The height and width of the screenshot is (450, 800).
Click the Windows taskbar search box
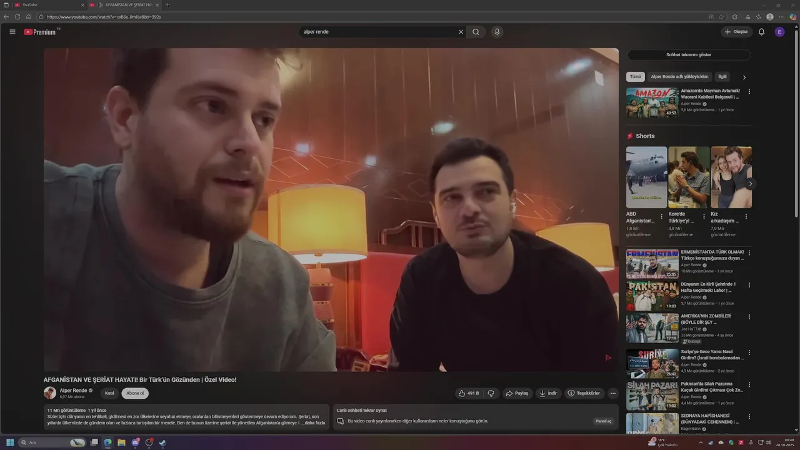tap(52, 442)
